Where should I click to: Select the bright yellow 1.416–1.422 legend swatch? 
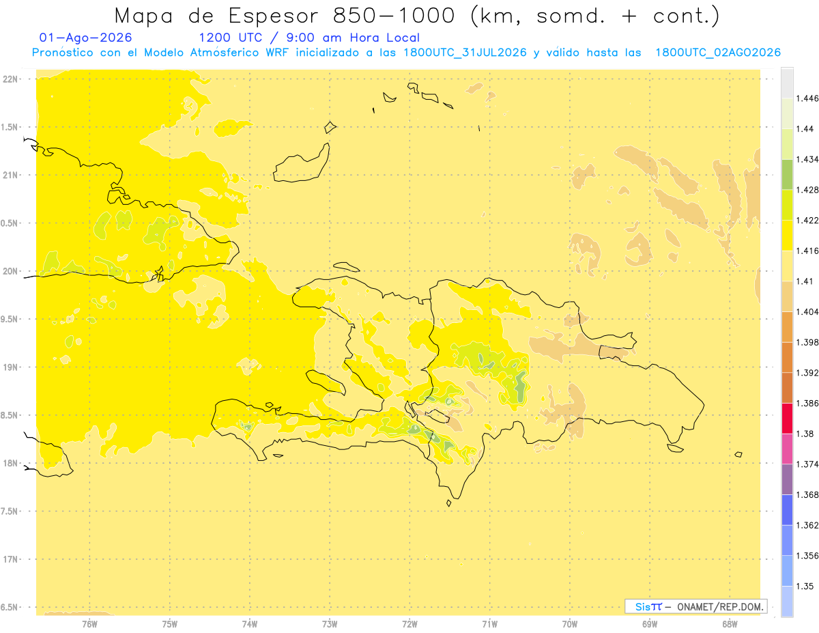point(787,236)
